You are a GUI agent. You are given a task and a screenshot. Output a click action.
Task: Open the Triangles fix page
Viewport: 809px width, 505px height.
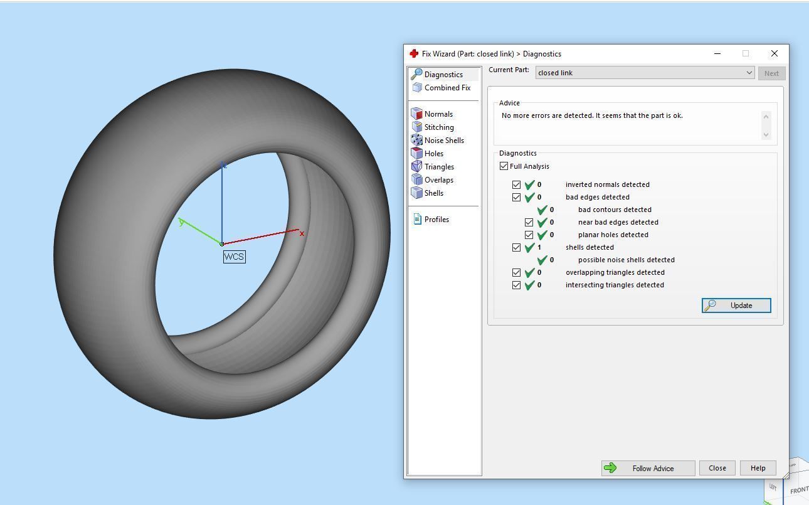point(439,167)
